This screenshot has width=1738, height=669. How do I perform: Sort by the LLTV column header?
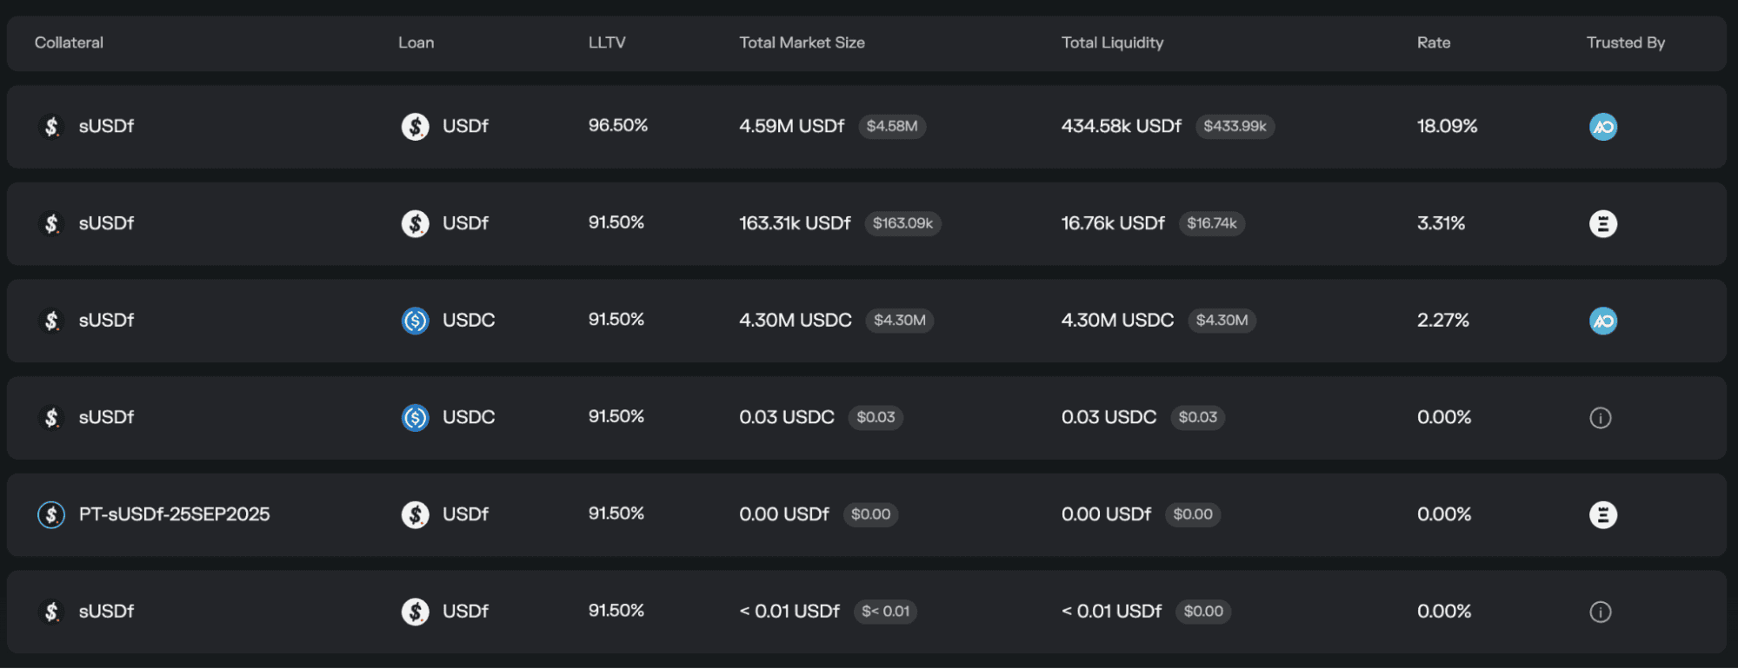607,43
